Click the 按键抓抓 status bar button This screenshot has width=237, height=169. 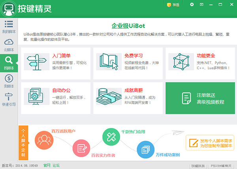198,166
